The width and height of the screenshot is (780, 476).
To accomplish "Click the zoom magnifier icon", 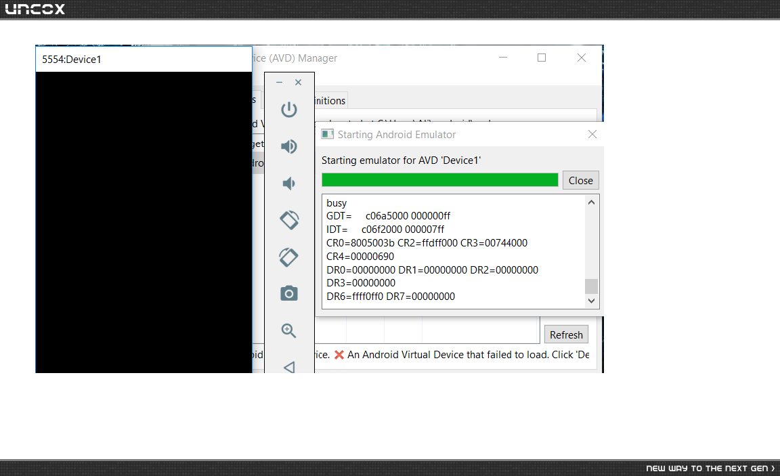I will pyautogui.click(x=289, y=331).
